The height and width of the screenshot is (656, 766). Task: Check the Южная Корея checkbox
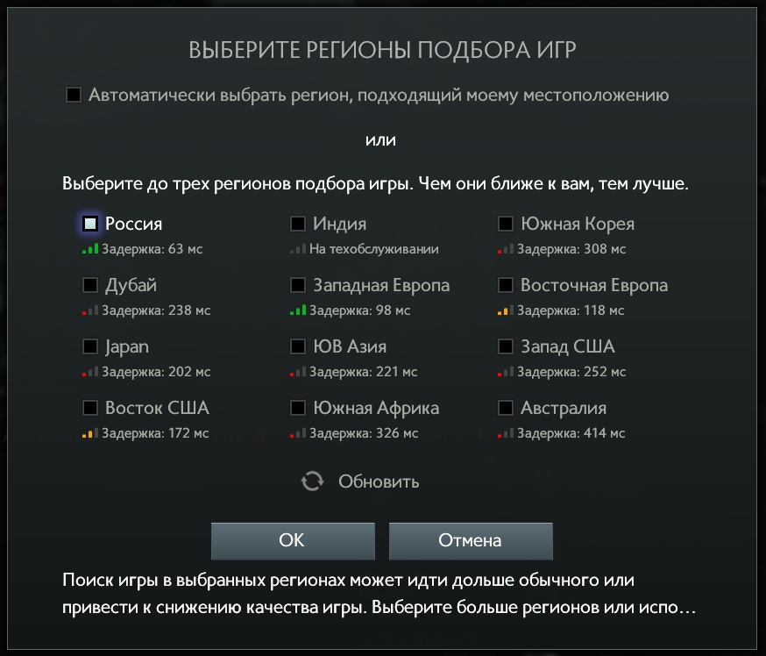tap(506, 224)
